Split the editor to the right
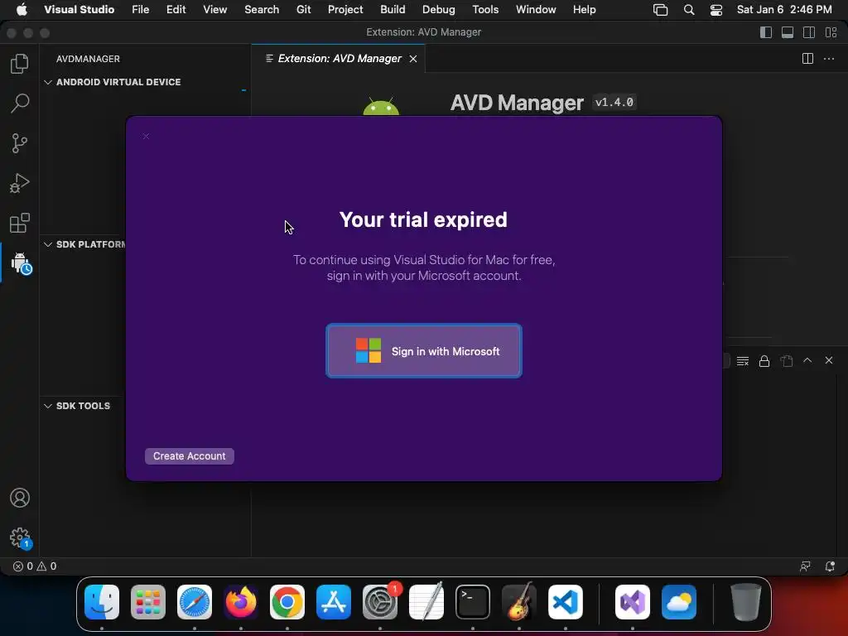 click(x=807, y=59)
